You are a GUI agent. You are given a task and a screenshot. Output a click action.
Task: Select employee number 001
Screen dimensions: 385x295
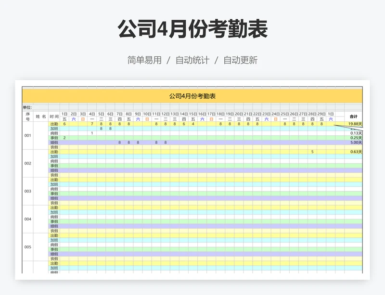(x=28, y=135)
